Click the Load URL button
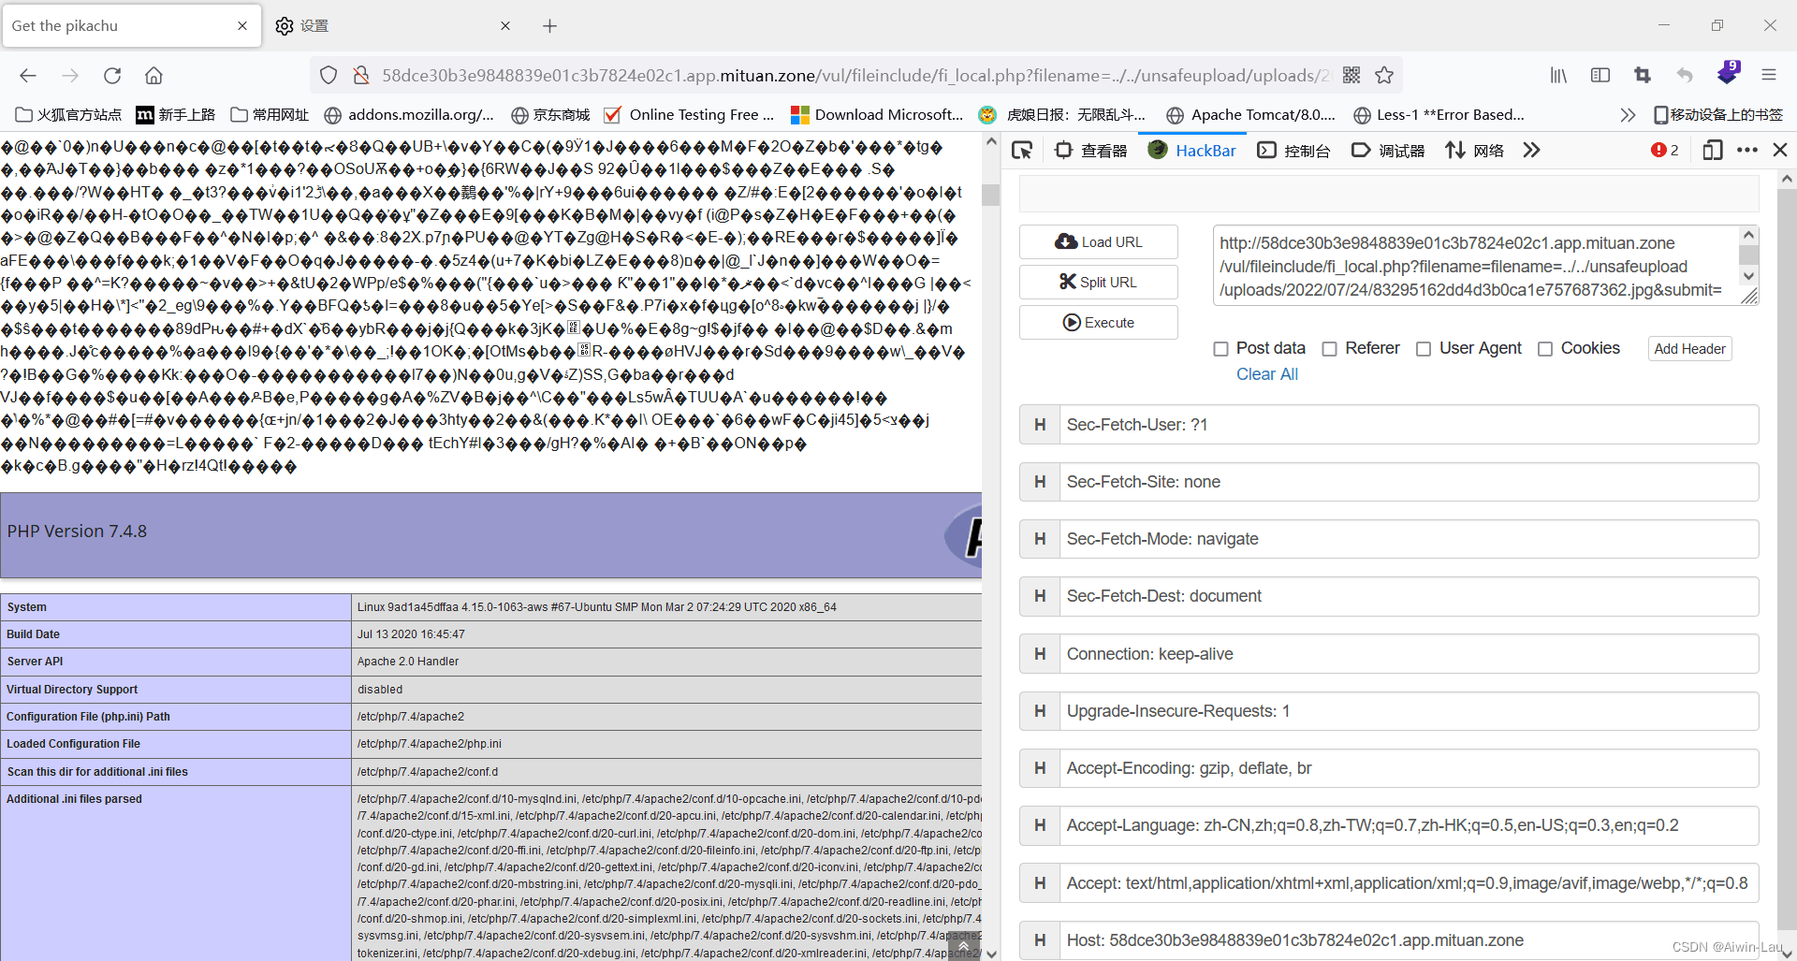Screen dimensions: 1797x961 [1098, 242]
